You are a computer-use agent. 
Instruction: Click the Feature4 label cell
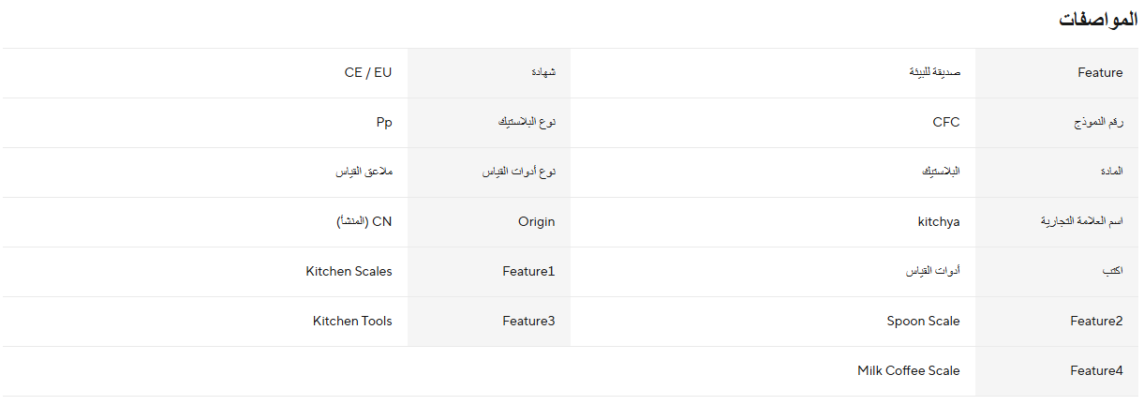pyautogui.click(x=1057, y=371)
